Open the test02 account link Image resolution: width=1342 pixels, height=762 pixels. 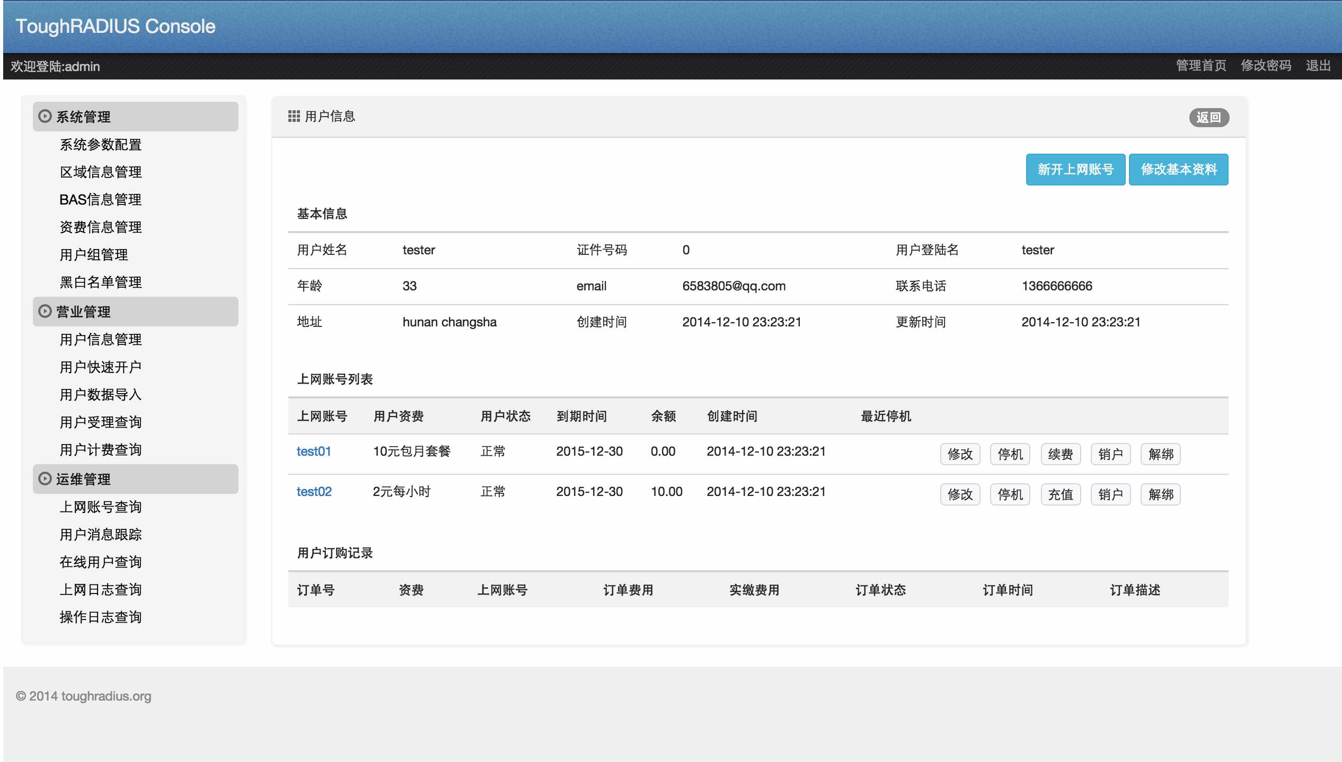[x=314, y=492]
